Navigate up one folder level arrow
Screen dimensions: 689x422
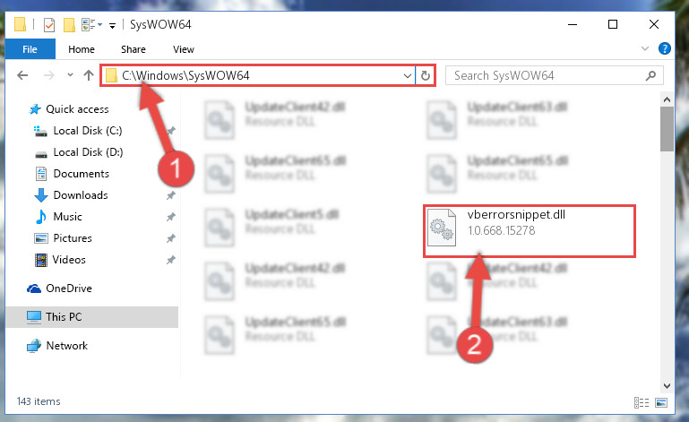pyautogui.click(x=89, y=75)
